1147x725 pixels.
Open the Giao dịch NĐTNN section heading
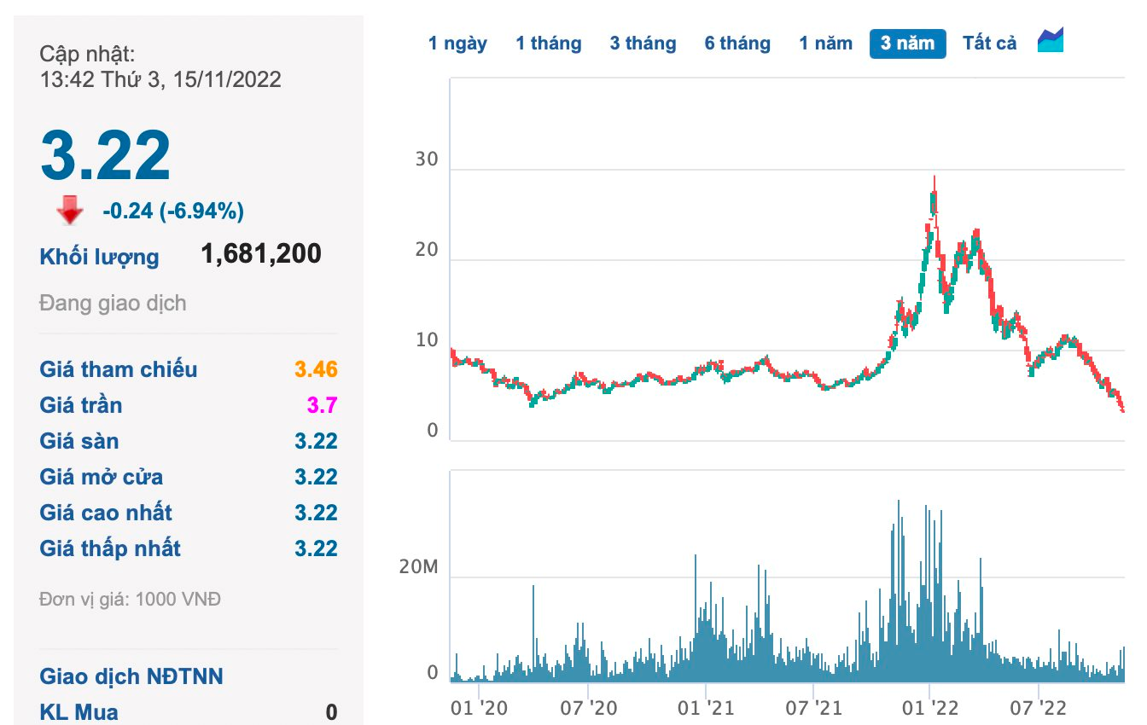pyautogui.click(x=131, y=676)
